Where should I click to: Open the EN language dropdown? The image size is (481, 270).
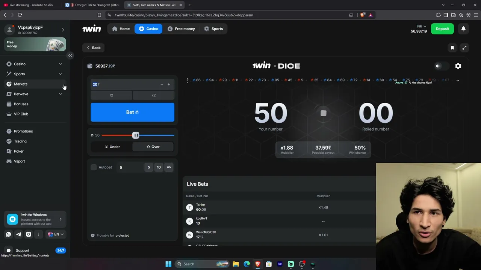pyautogui.click(x=56, y=234)
